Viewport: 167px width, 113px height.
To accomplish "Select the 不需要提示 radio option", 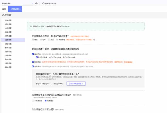I will [33, 101].
